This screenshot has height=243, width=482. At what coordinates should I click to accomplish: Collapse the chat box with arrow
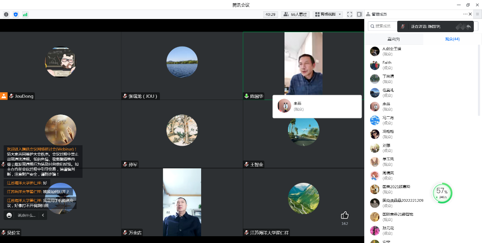click(43, 215)
